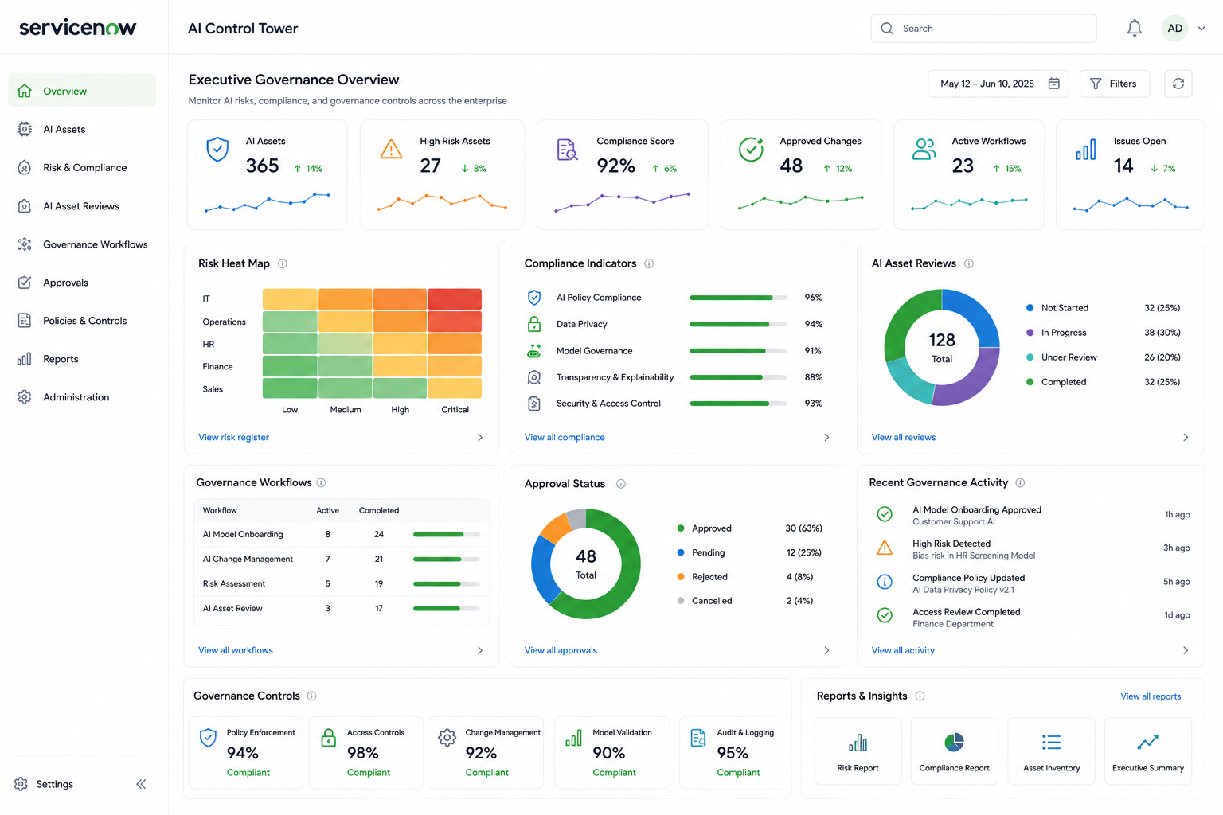The height and width of the screenshot is (815, 1223).
Task: Open Governance Workflows in sidebar
Action: (82, 244)
